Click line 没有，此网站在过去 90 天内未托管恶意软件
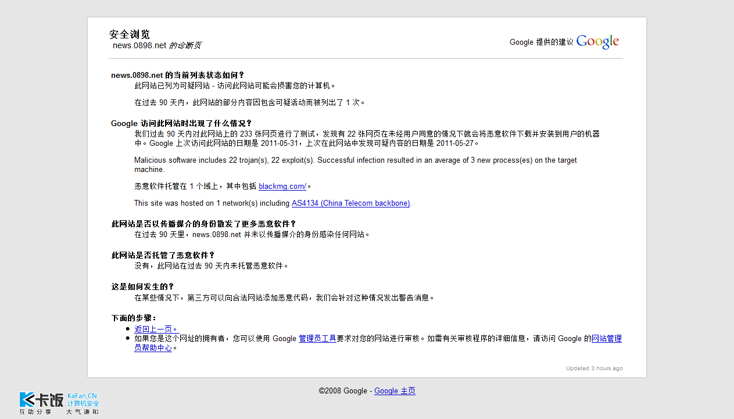The height and width of the screenshot is (419, 734). click(212, 266)
